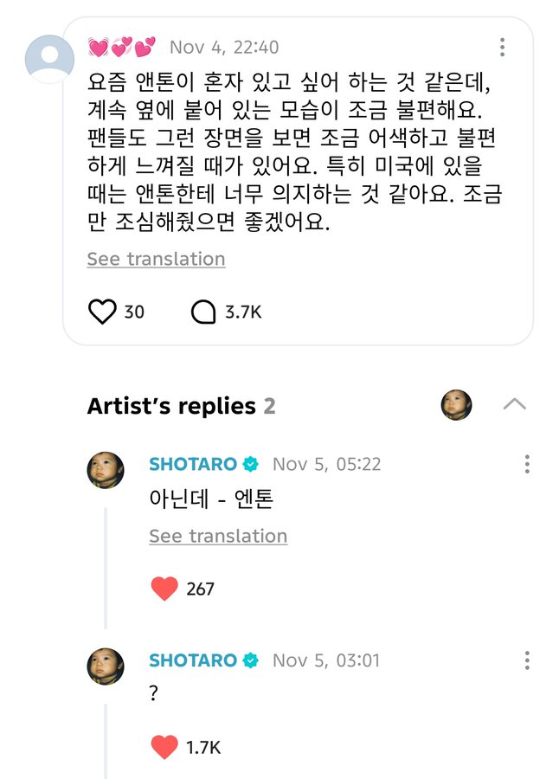Open comments via the 3.7K bubble icon

pos(202,312)
